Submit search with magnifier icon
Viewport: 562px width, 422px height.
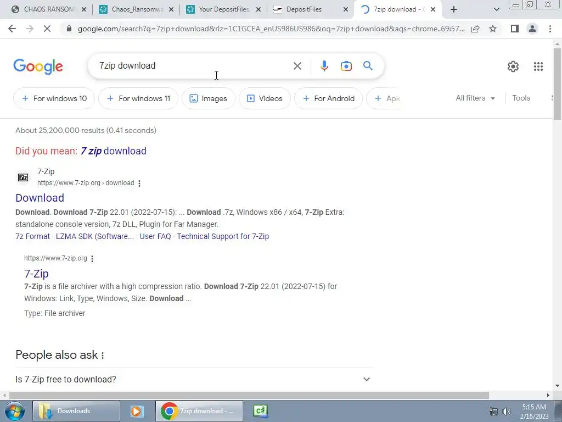click(368, 66)
